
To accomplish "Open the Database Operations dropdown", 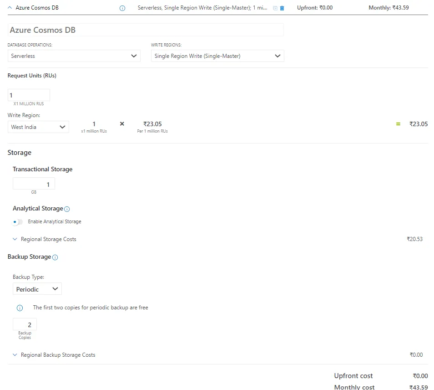I will pyautogui.click(x=74, y=56).
